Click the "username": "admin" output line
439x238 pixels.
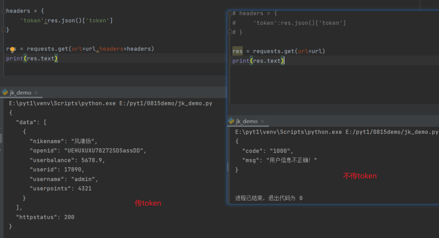[64, 179]
